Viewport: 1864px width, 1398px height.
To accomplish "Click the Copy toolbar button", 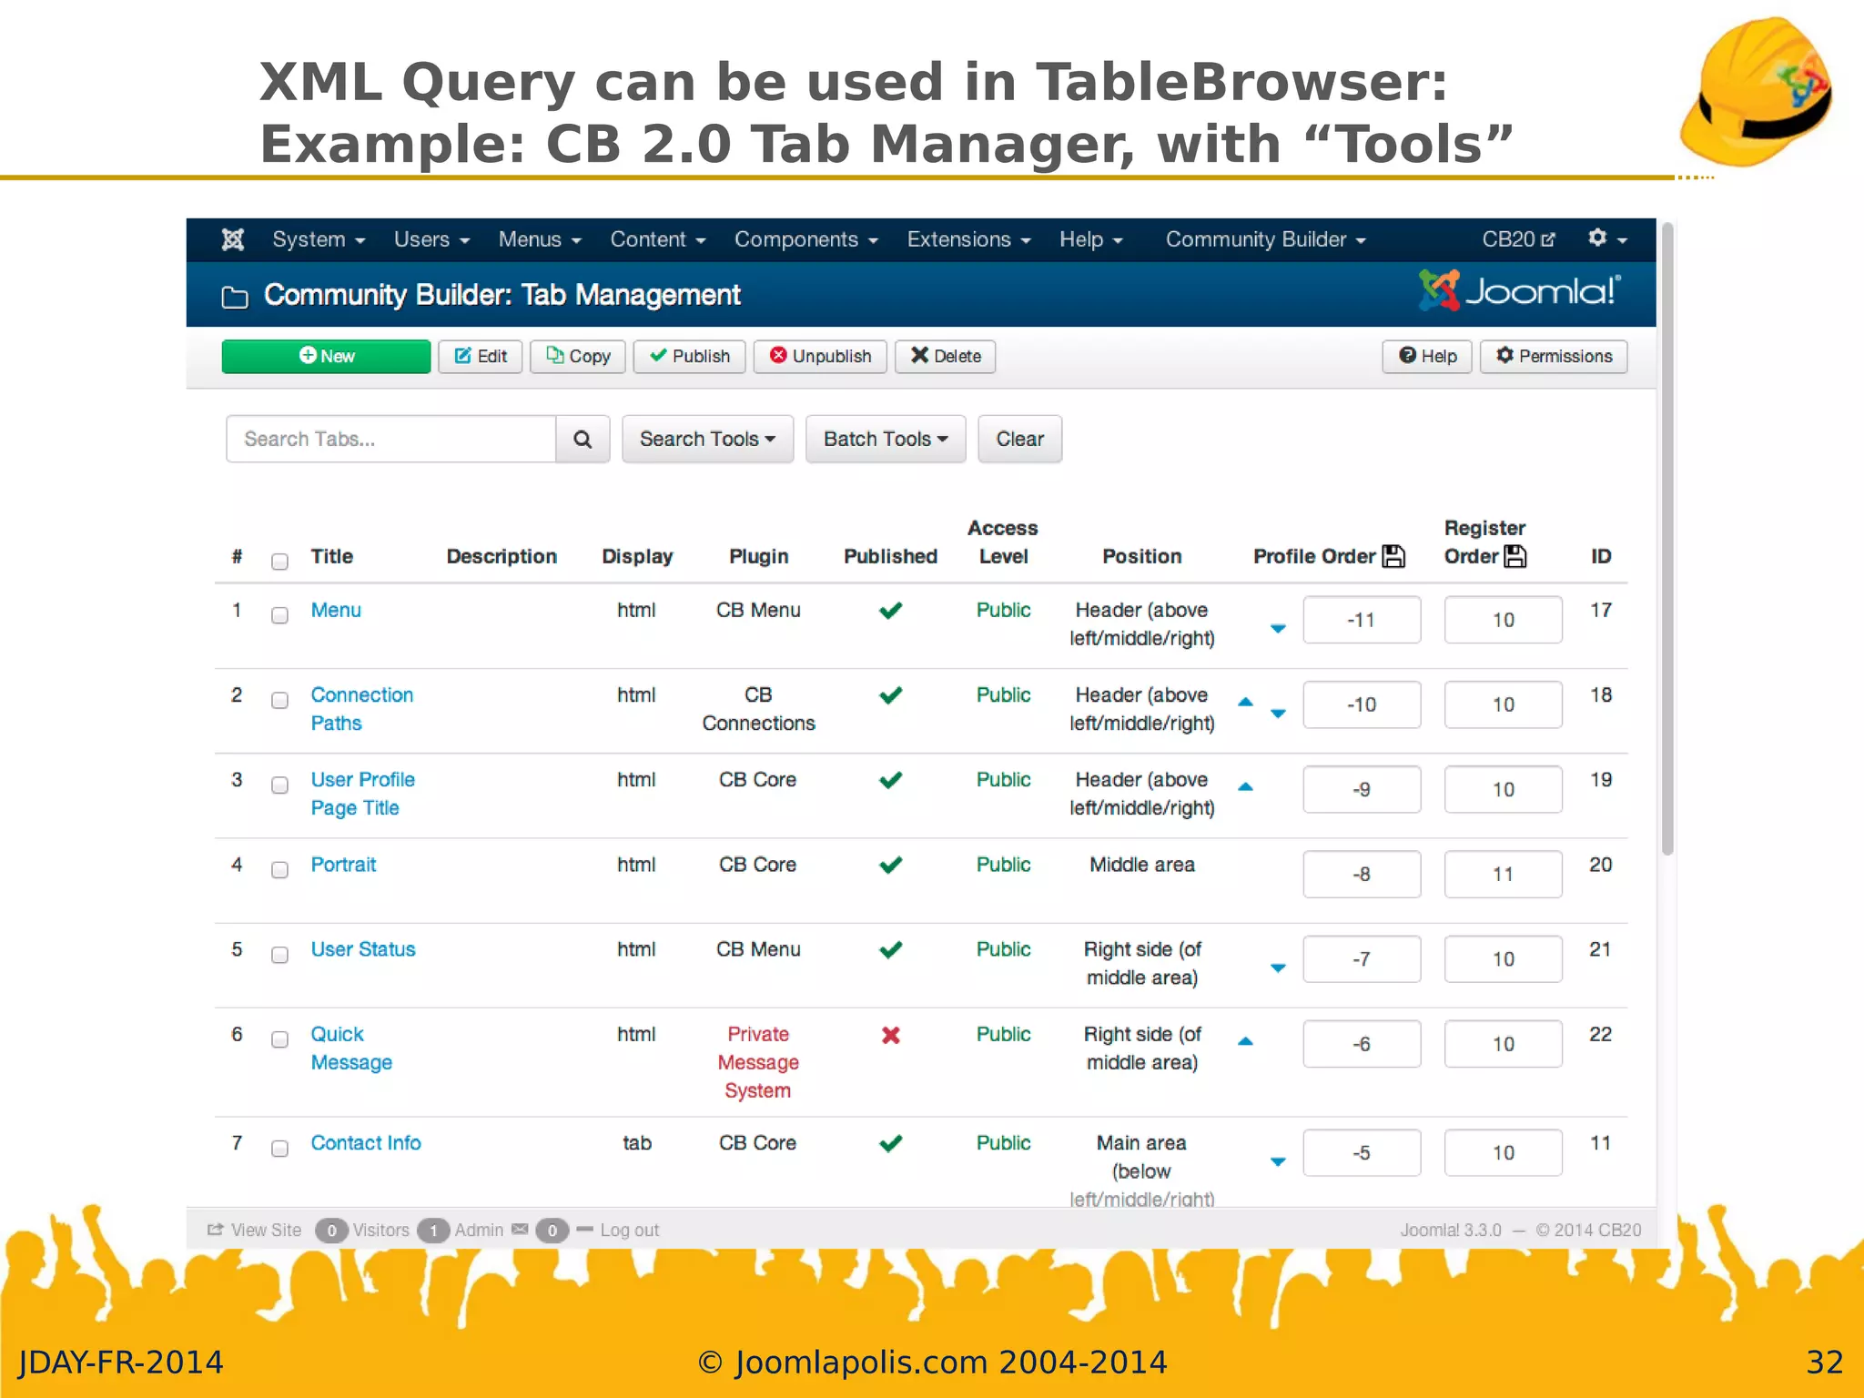I will click(578, 356).
